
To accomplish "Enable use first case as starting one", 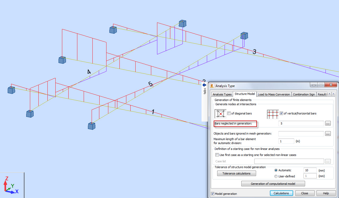I will coord(217,155).
